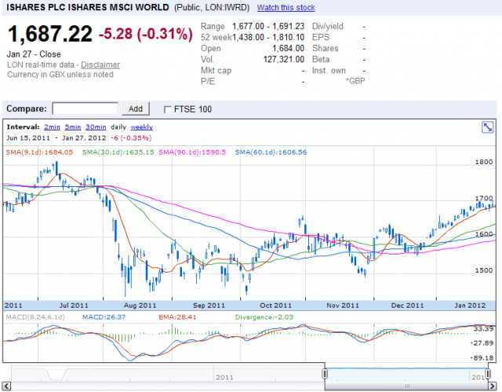Click the 2011 marker in the overview timeline

[224, 377]
